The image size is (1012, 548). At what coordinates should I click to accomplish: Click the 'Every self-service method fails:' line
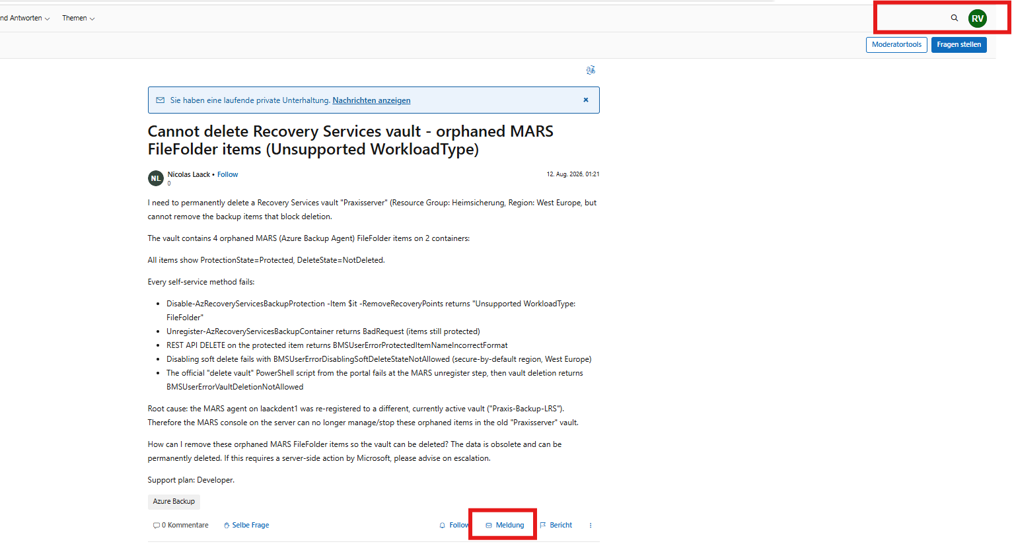pyautogui.click(x=201, y=282)
